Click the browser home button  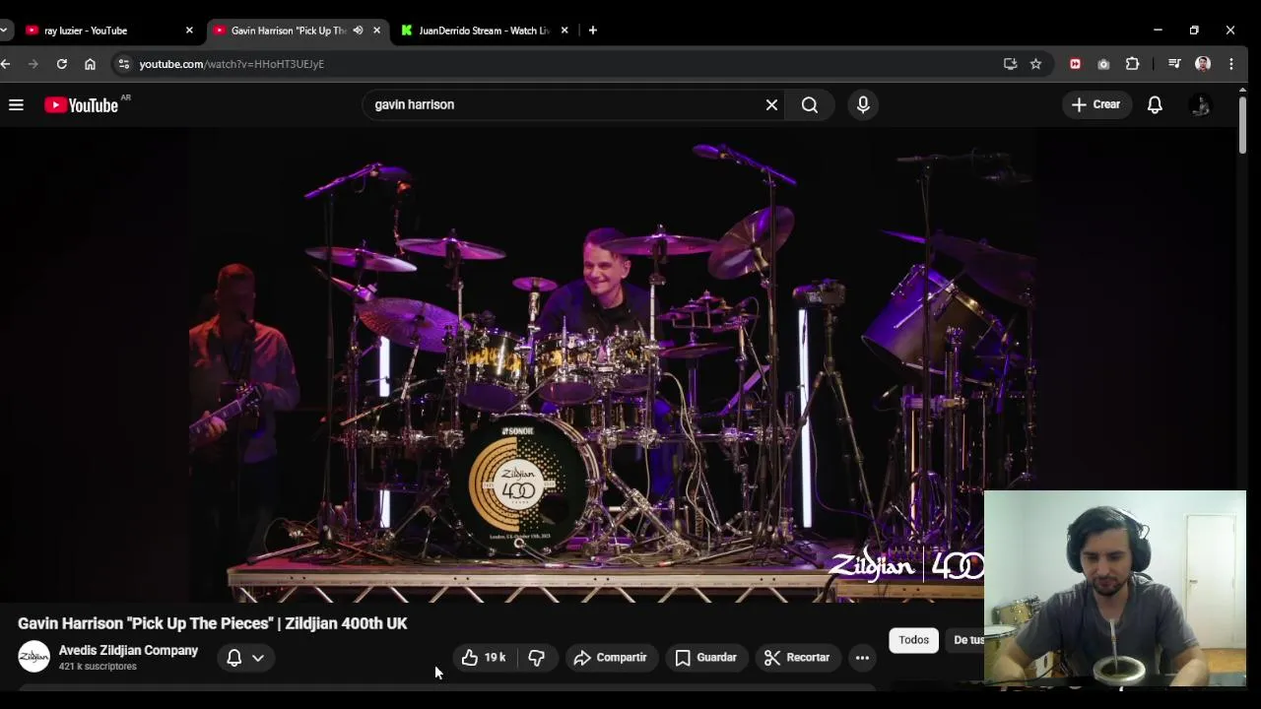tap(90, 64)
